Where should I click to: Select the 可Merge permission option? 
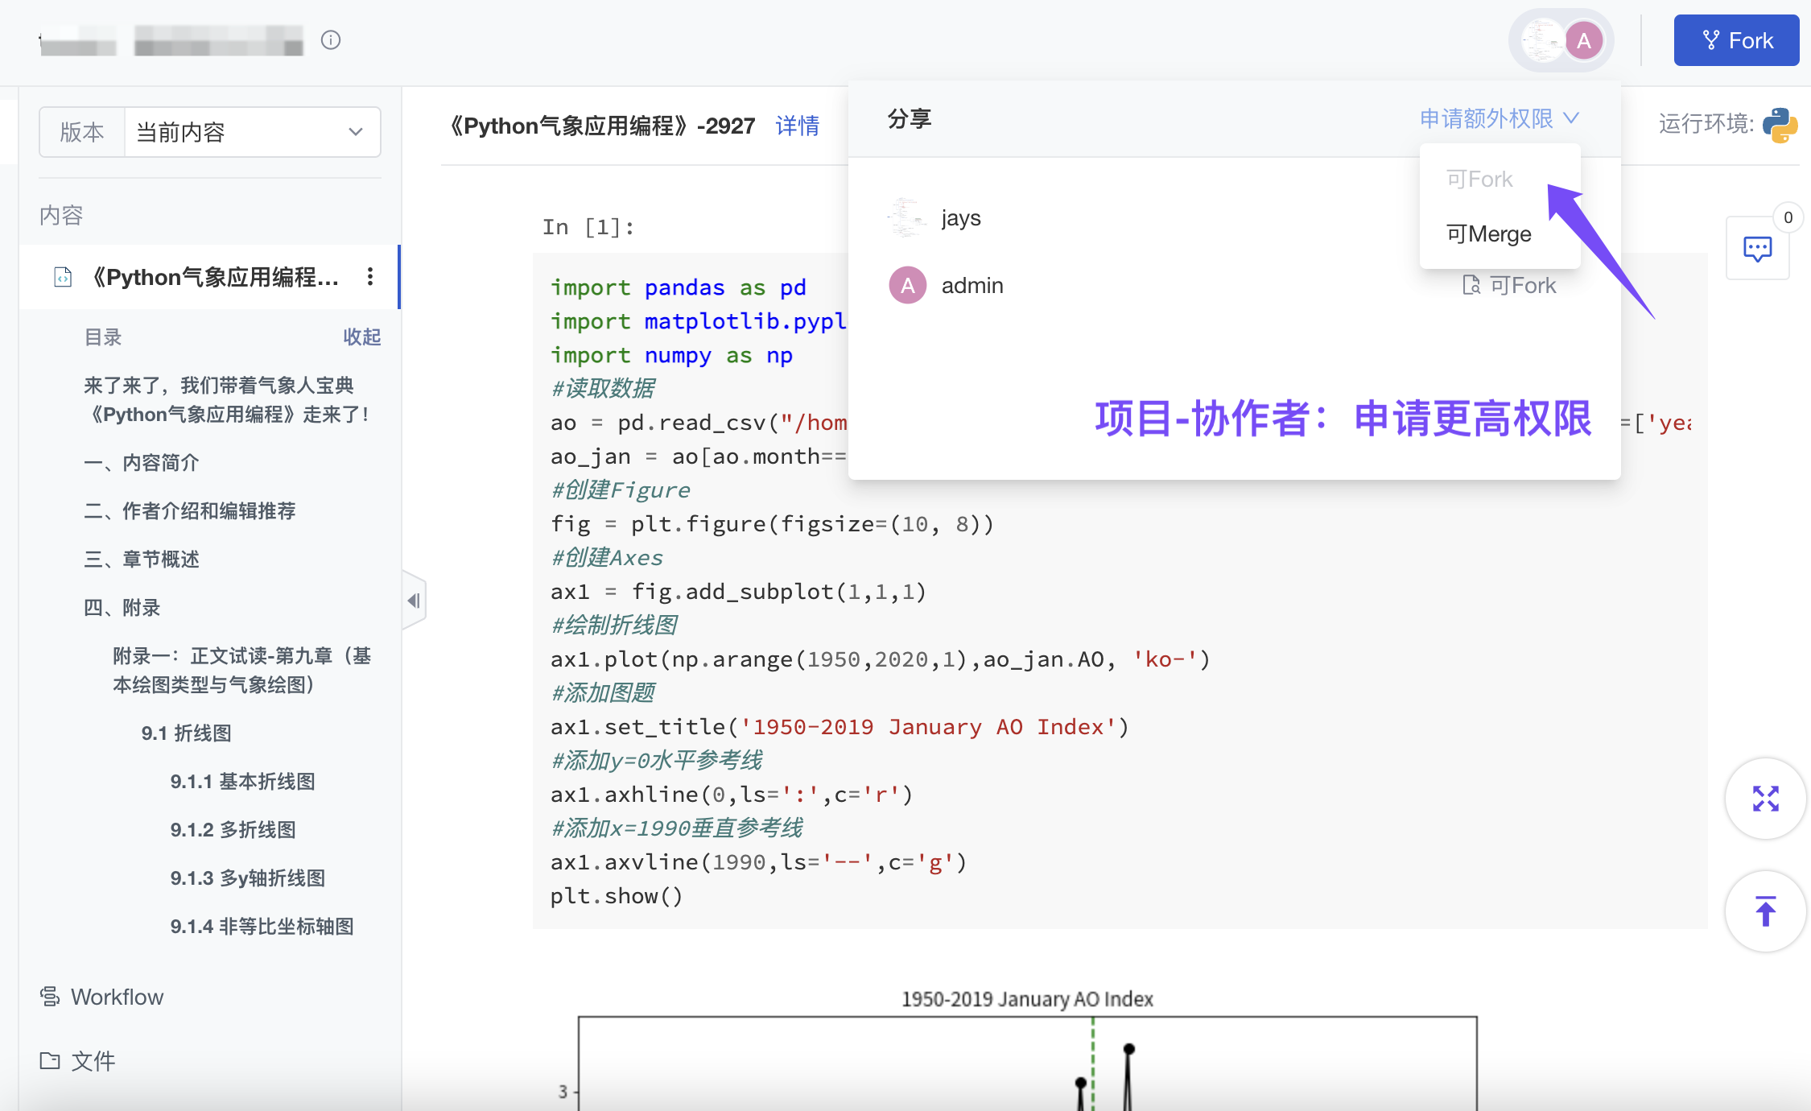tap(1488, 234)
